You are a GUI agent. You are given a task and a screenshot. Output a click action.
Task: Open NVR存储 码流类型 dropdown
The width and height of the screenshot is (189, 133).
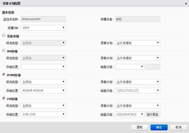[43, 58]
